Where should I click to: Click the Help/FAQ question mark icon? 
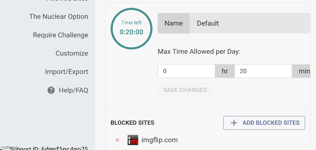(x=51, y=90)
